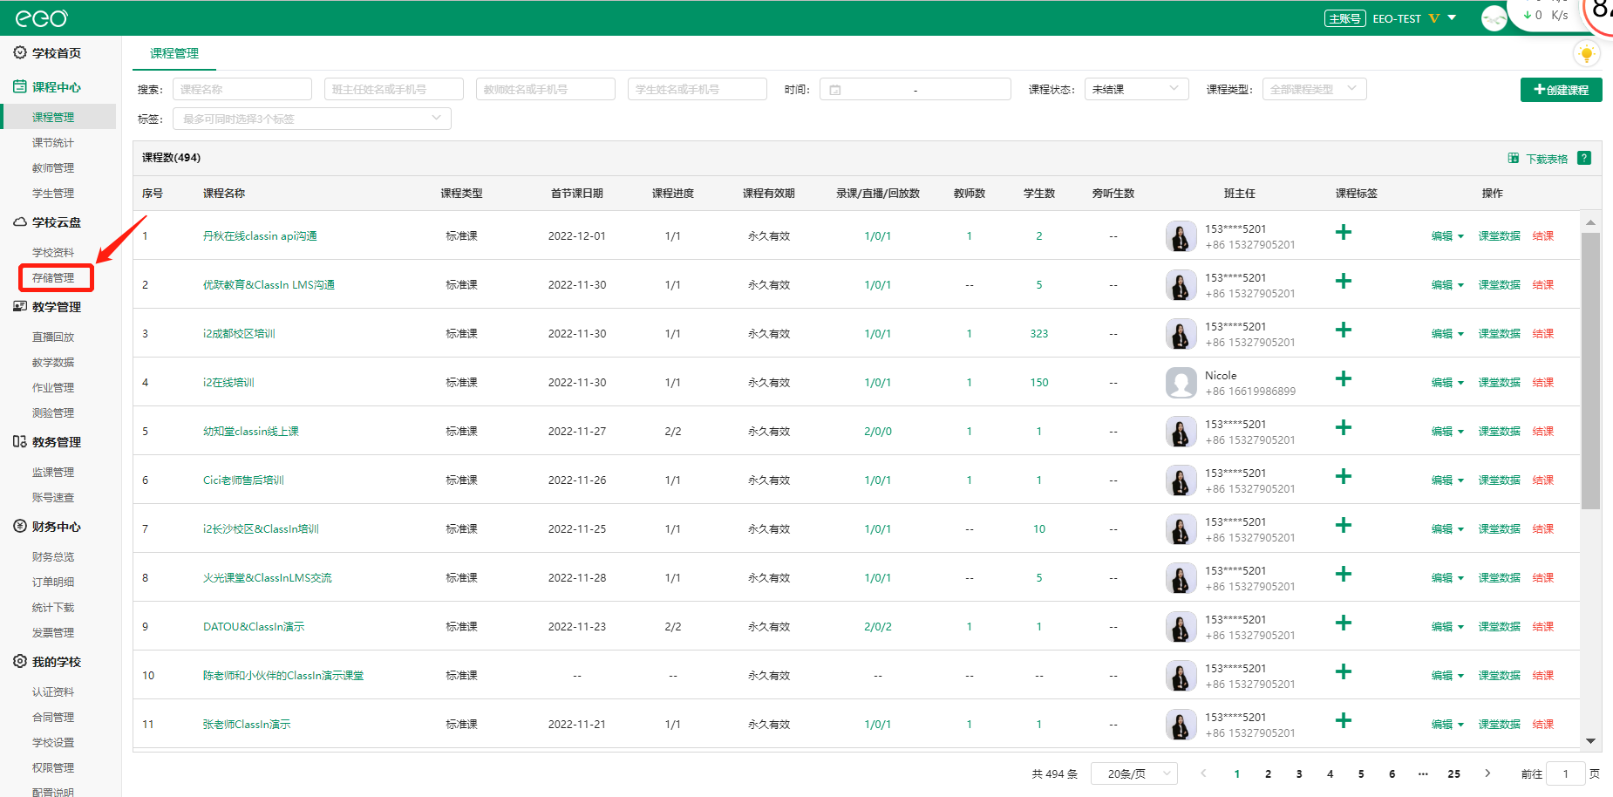This screenshot has width=1613, height=797.
Task: Expand the 编辑 dropdown for row 1
Action: click(x=1447, y=236)
